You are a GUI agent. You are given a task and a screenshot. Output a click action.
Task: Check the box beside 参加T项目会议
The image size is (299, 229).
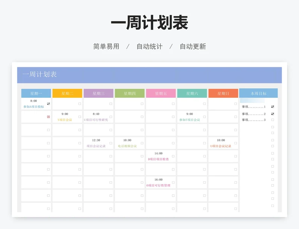pos(204,117)
